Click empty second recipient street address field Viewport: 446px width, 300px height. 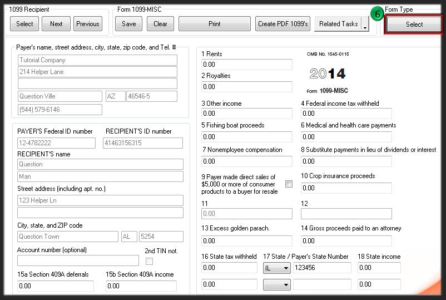100,213
